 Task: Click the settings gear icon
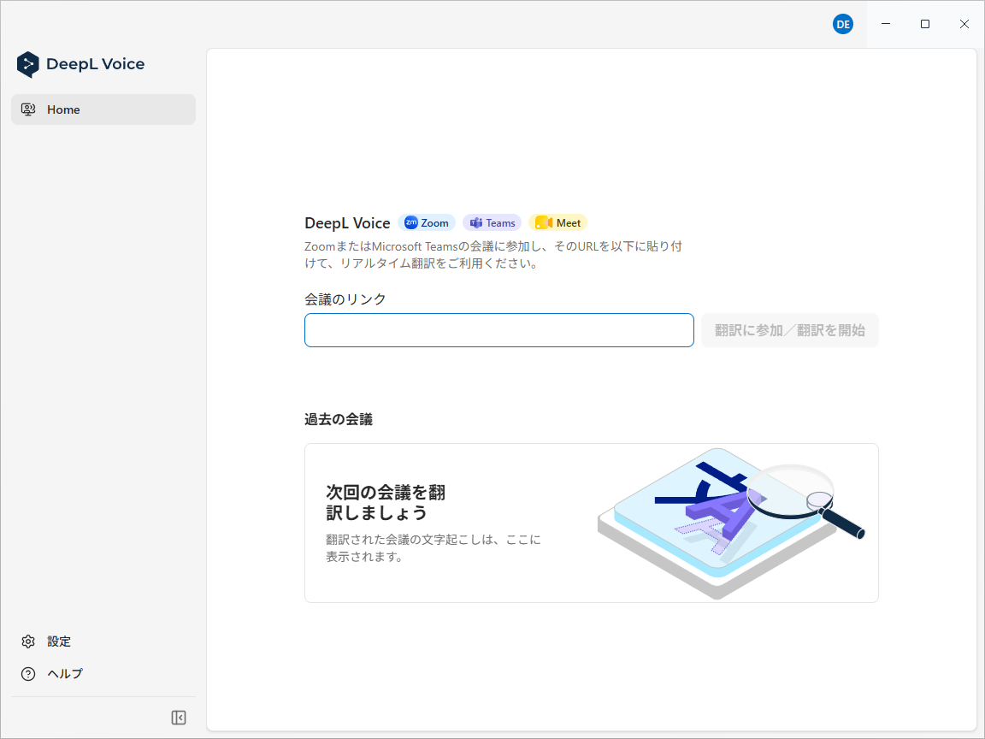coord(28,641)
